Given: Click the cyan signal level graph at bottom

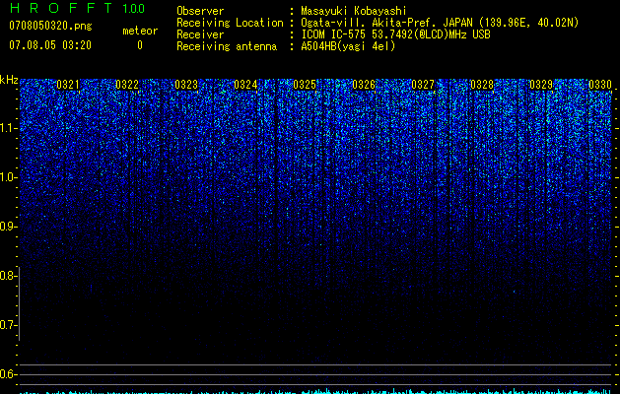Looking at the screenshot, I should (x=315, y=391).
